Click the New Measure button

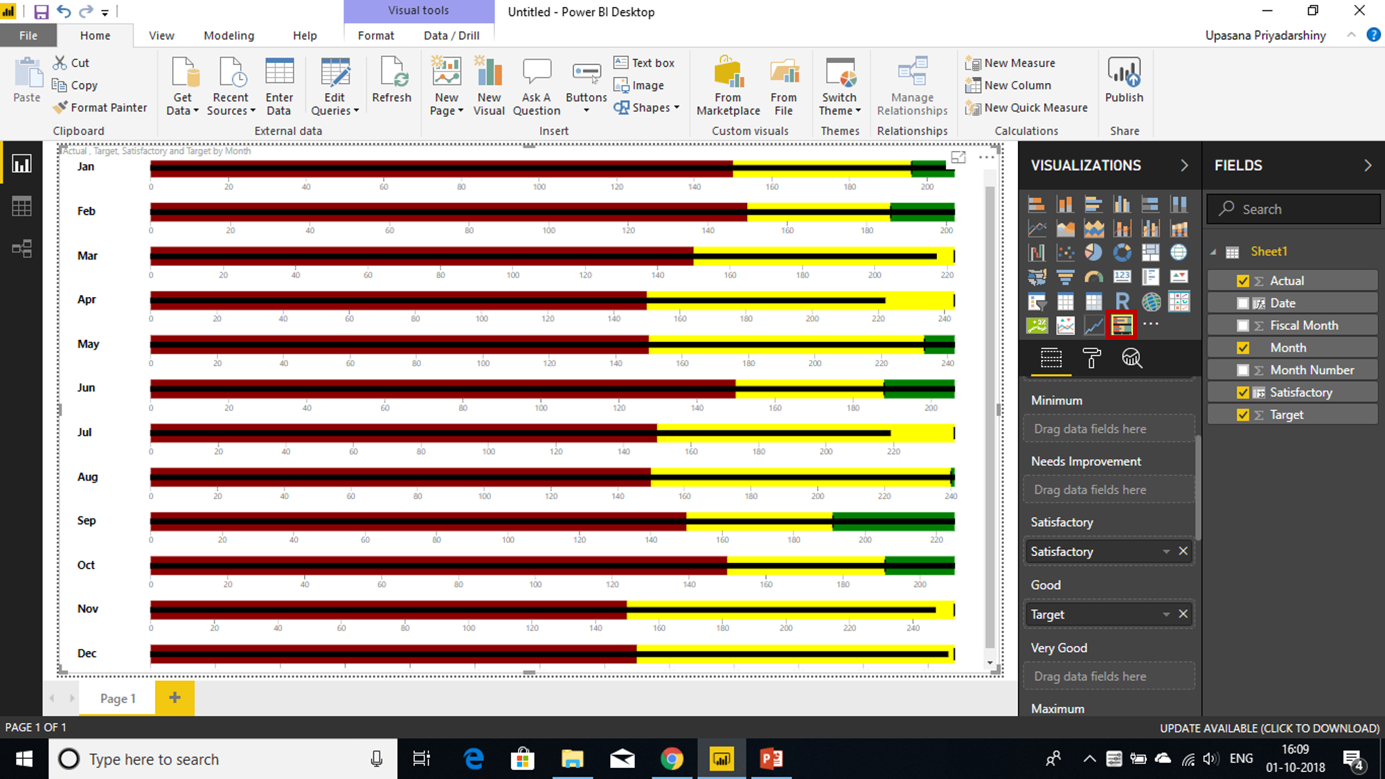point(1011,62)
